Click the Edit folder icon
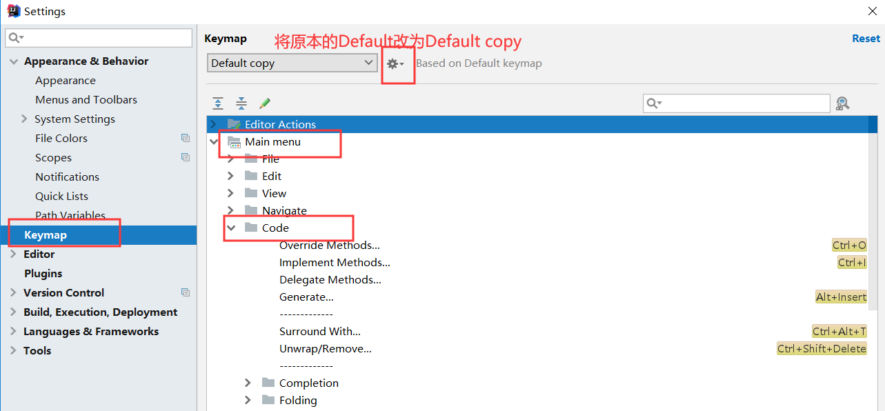The height and width of the screenshot is (411, 885). point(251,176)
